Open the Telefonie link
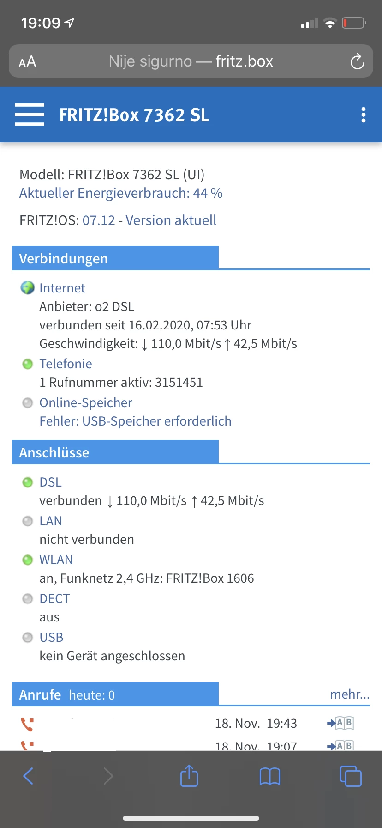This screenshot has width=382, height=828. point(66,364)
